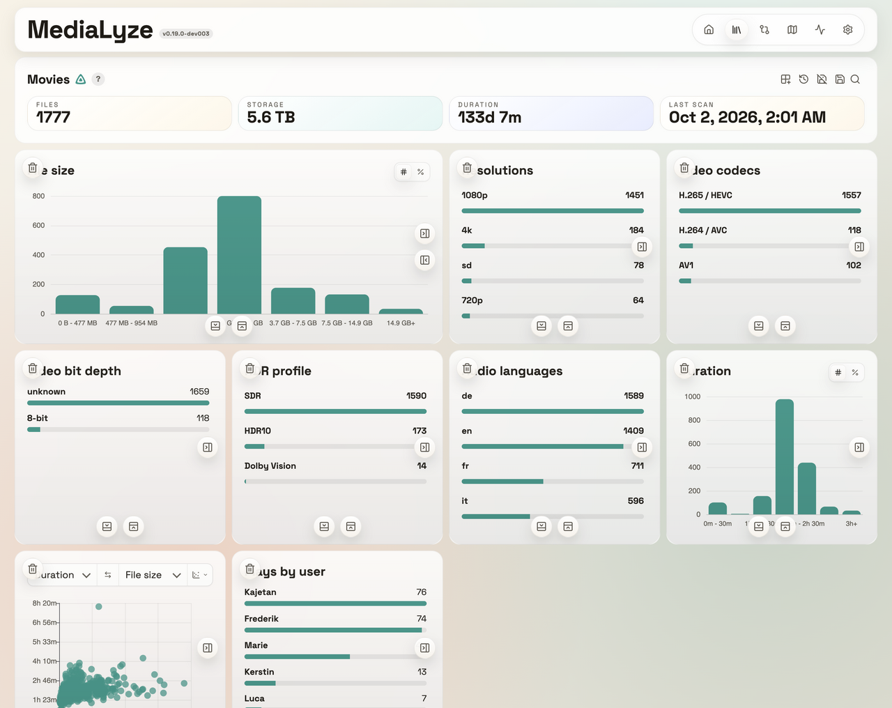Click the Storage 5.6 TB stat tile
892x708 pixels.
(341, 114)
